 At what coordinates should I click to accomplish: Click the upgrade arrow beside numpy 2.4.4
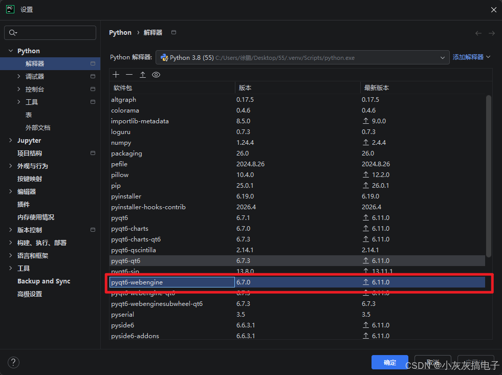(x=365, y=142)
